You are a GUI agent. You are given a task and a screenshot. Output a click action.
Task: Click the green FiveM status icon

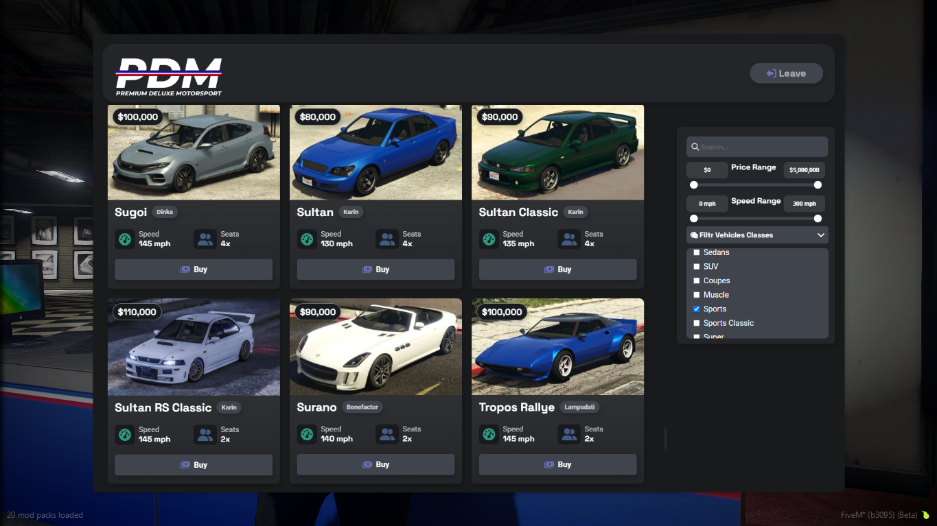pos(925,514)
